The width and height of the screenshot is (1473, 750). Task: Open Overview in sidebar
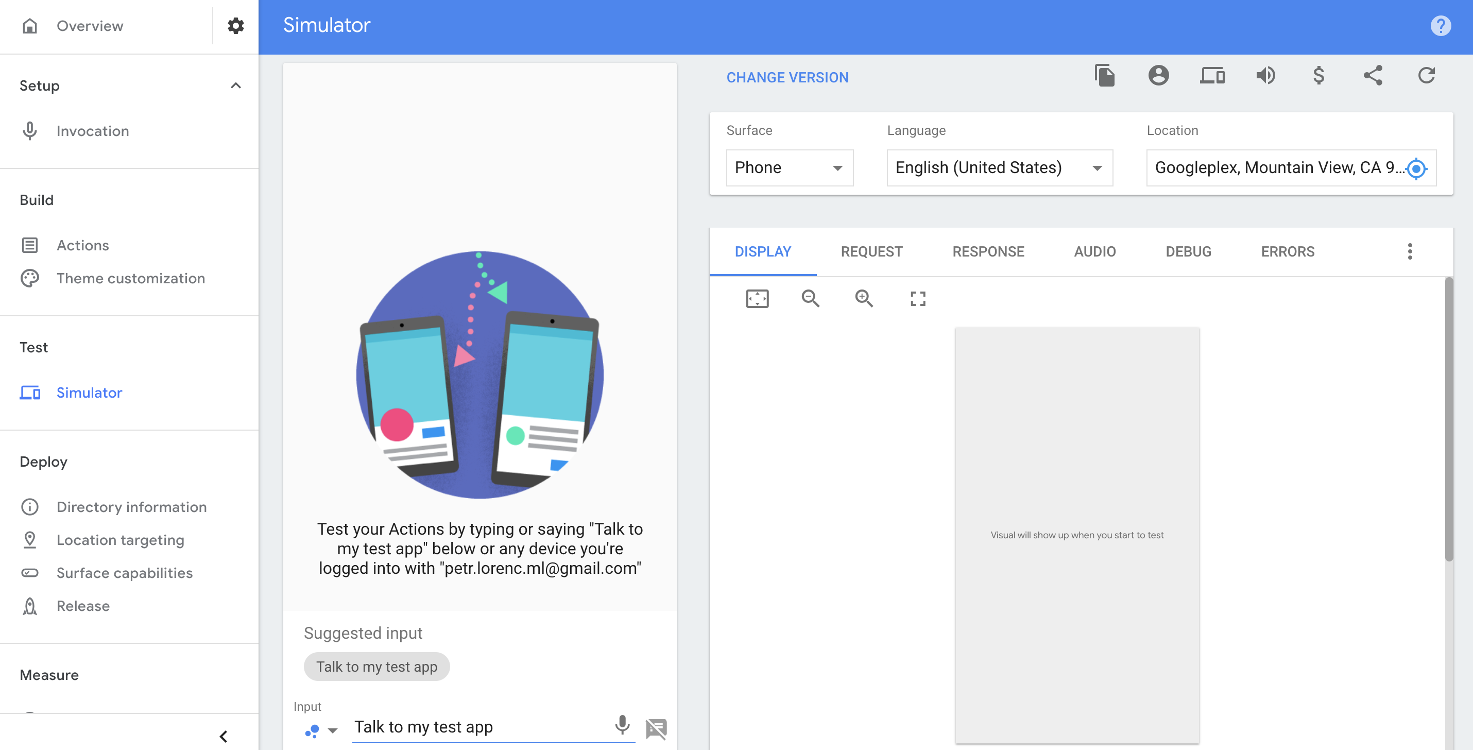[x=90, y=26]
